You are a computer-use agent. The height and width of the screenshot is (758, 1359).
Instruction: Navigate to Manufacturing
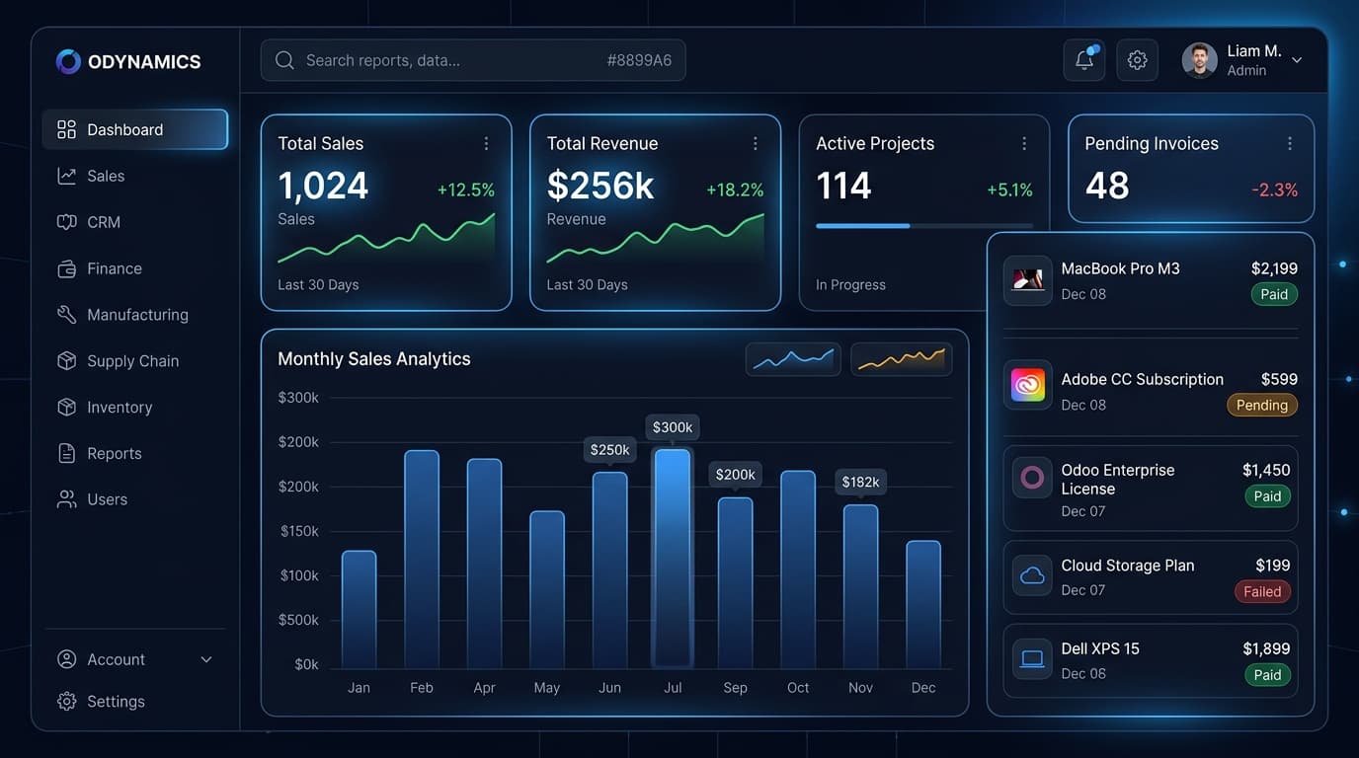pos(135,315)
